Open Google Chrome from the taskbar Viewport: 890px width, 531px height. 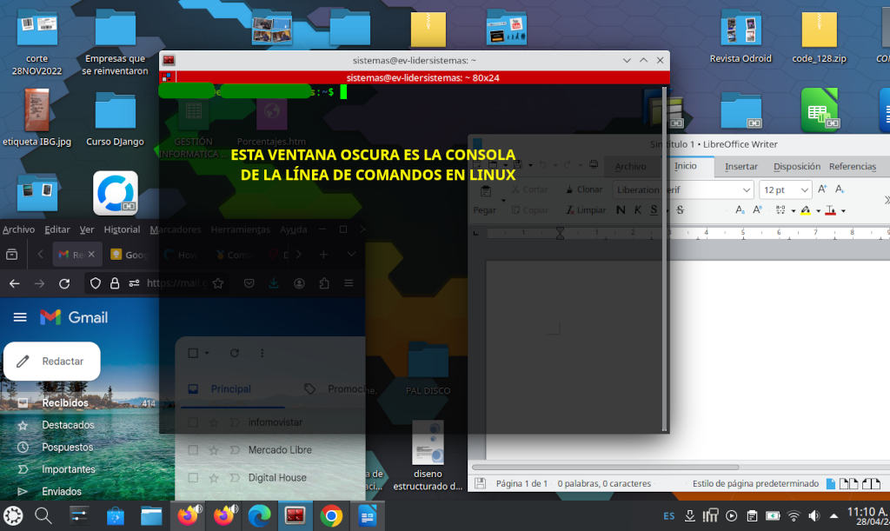click(331, 515)
